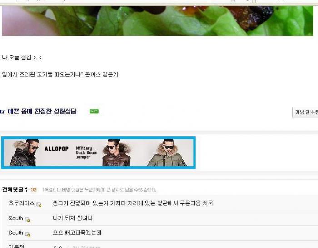Select the middle model in brown jacket
The width and height of the screenshot is (318, 248).
116,153
